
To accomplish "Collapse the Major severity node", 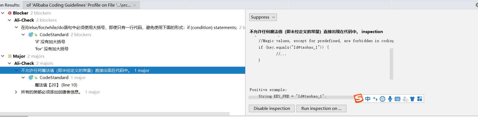I will click(3, 56).
